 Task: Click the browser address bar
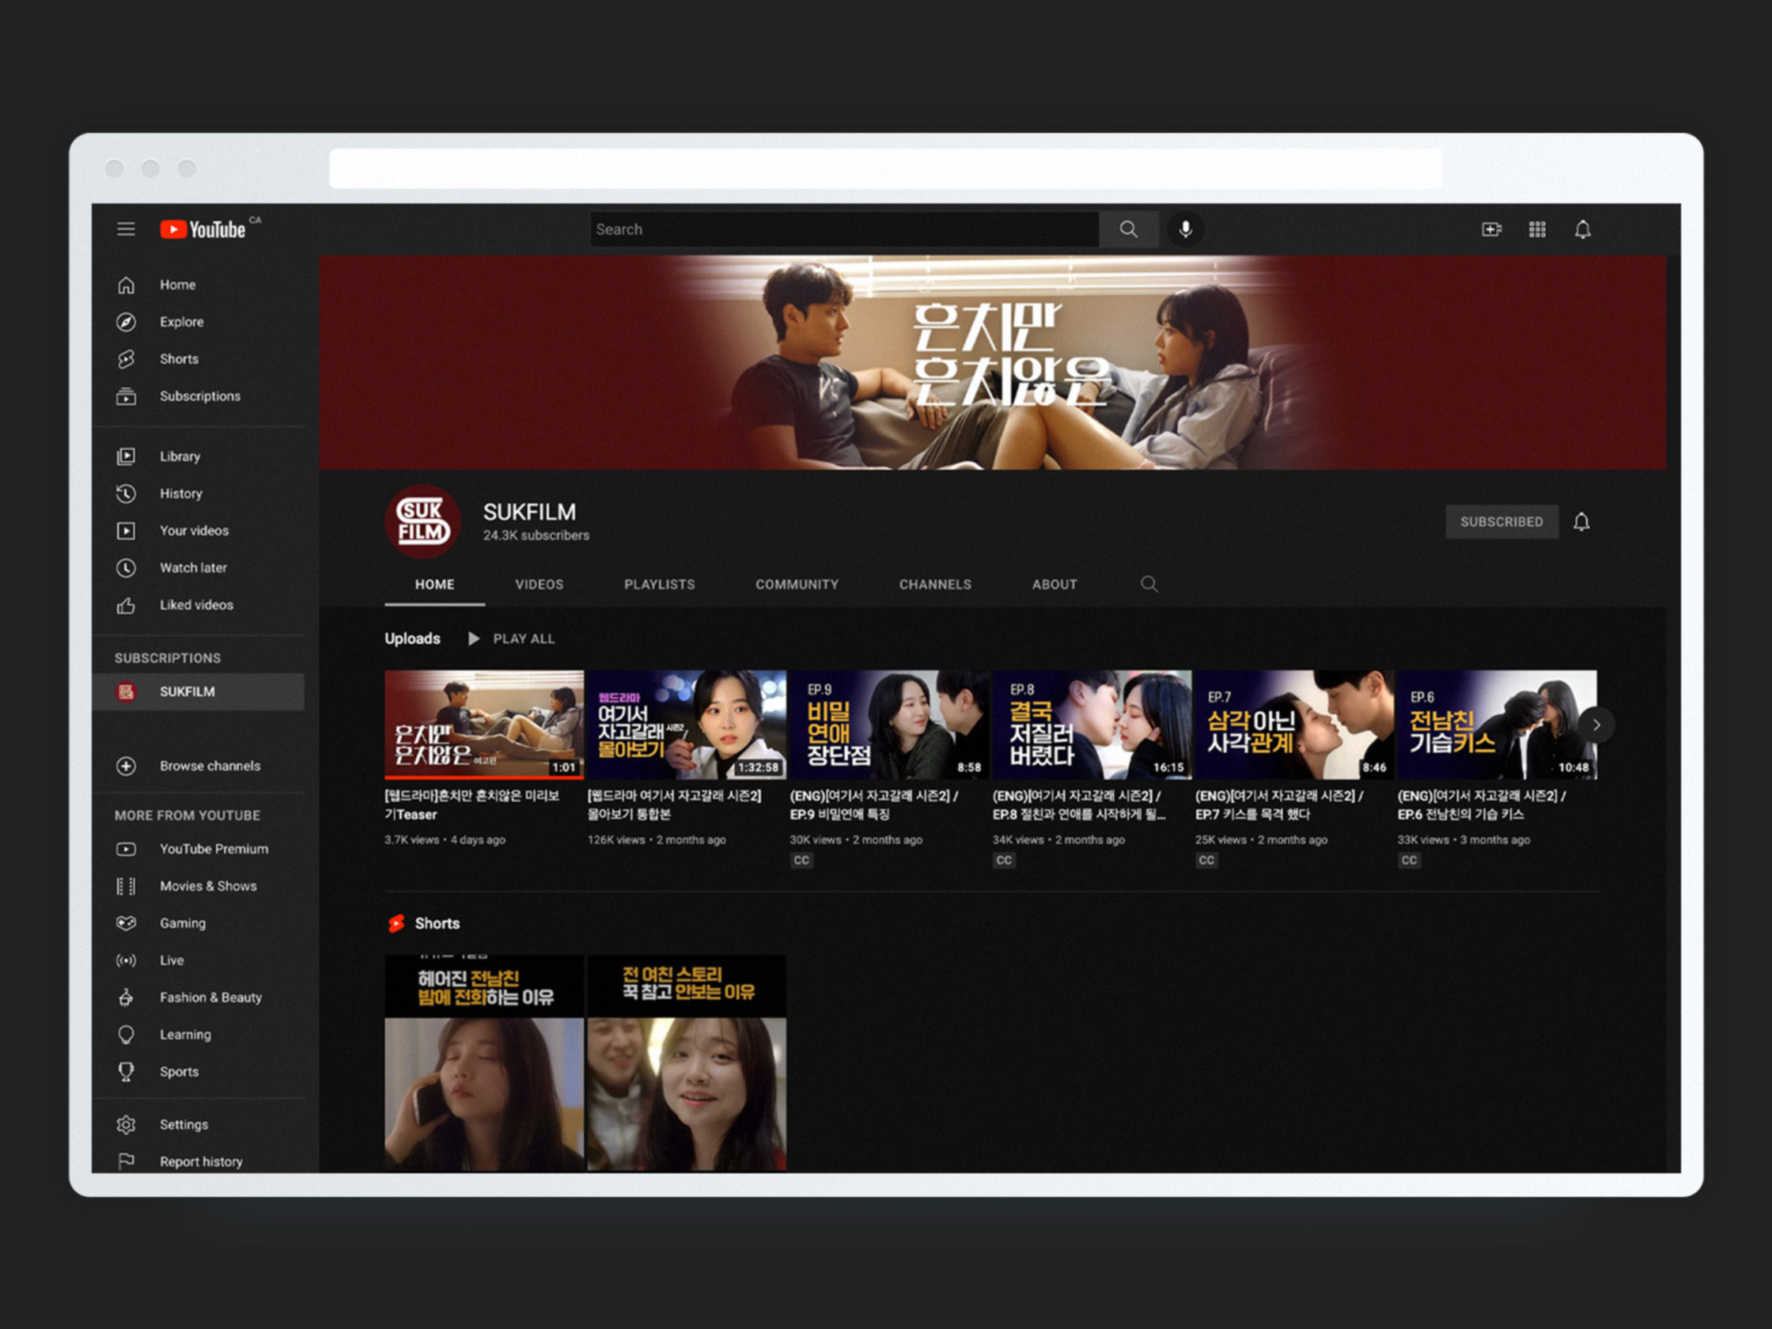point(886,168)
